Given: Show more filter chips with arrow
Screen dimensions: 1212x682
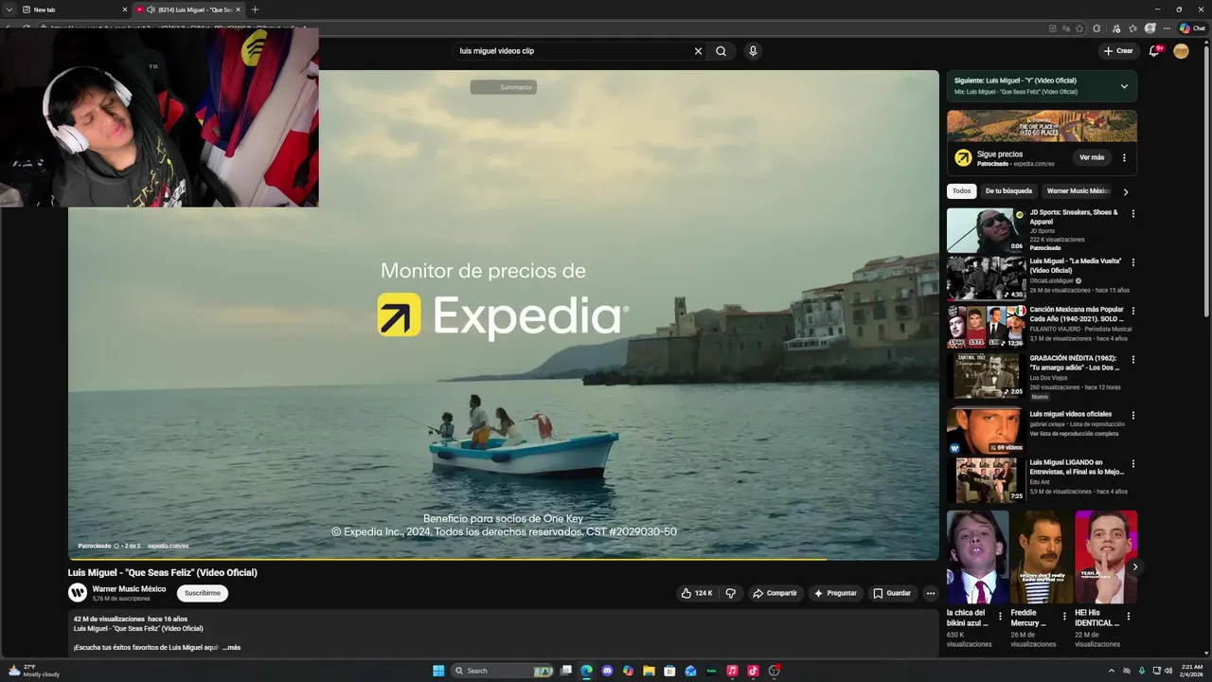Looking at the screenshot, I should pyautogui.click(x=1126, y=191).
